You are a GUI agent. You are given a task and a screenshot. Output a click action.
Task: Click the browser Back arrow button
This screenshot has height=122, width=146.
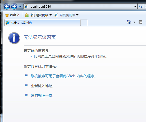click(7, 7)
